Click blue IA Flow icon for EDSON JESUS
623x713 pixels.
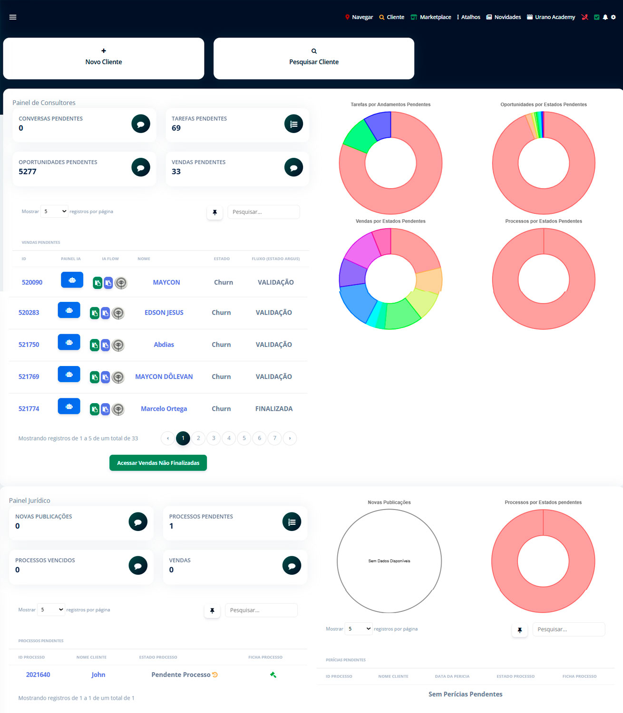[106, 313]
